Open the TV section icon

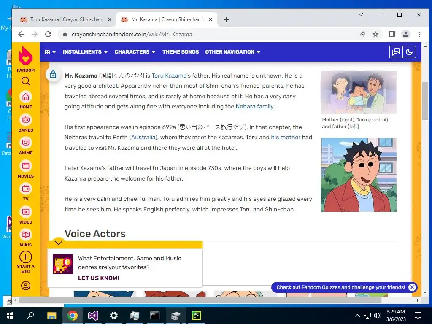(x=26, y=189)
